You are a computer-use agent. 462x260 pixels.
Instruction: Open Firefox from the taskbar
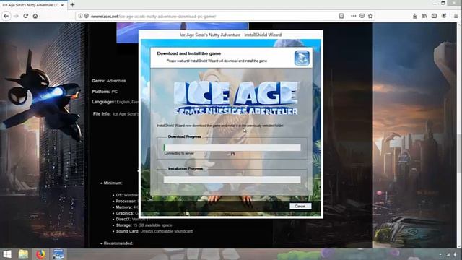[x=40, y=254]
